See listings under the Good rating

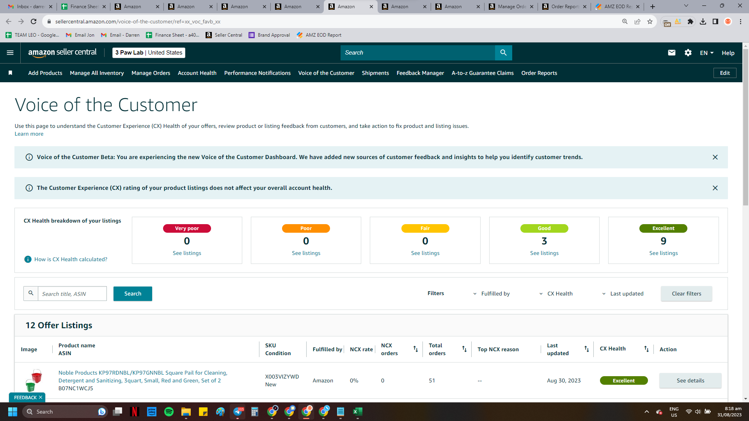click(544, 253)
